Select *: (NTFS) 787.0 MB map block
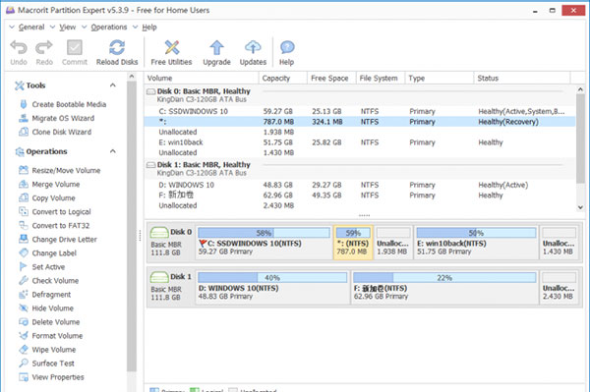Viewport: 590px width, 392px height. click(x=353, y=243)
